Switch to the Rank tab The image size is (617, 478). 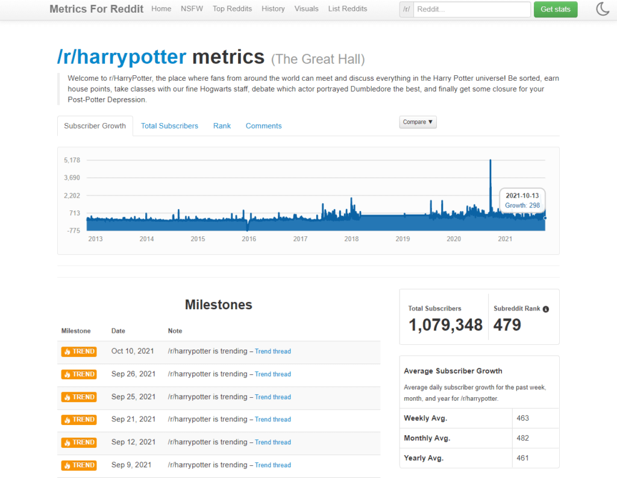222,126
